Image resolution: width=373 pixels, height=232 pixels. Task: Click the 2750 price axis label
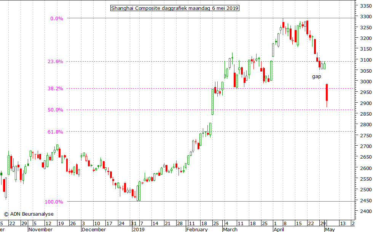pos(366,135)
